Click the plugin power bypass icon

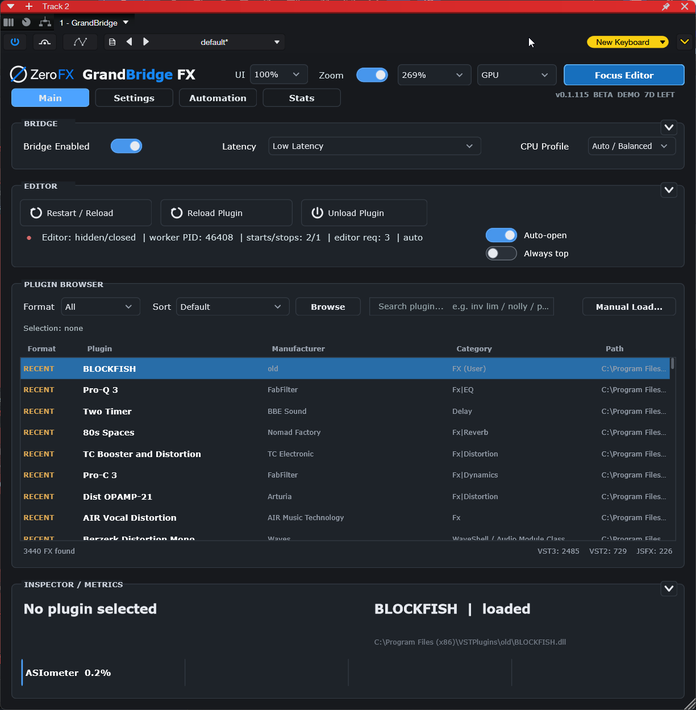(x=15, y=41)
